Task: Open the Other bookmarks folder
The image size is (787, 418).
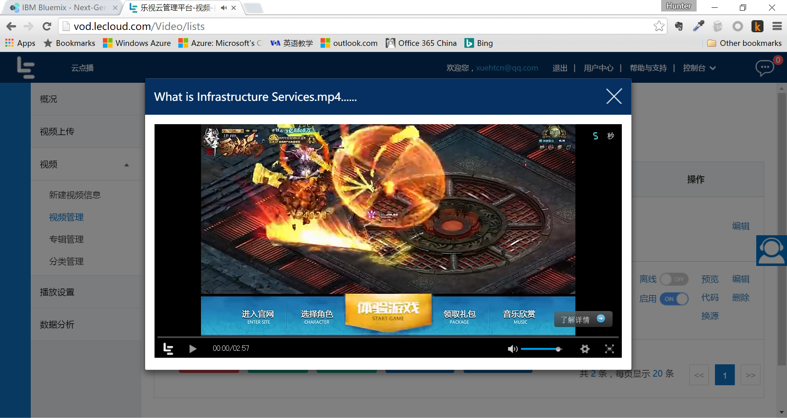Action: click(x=744, y=43)
